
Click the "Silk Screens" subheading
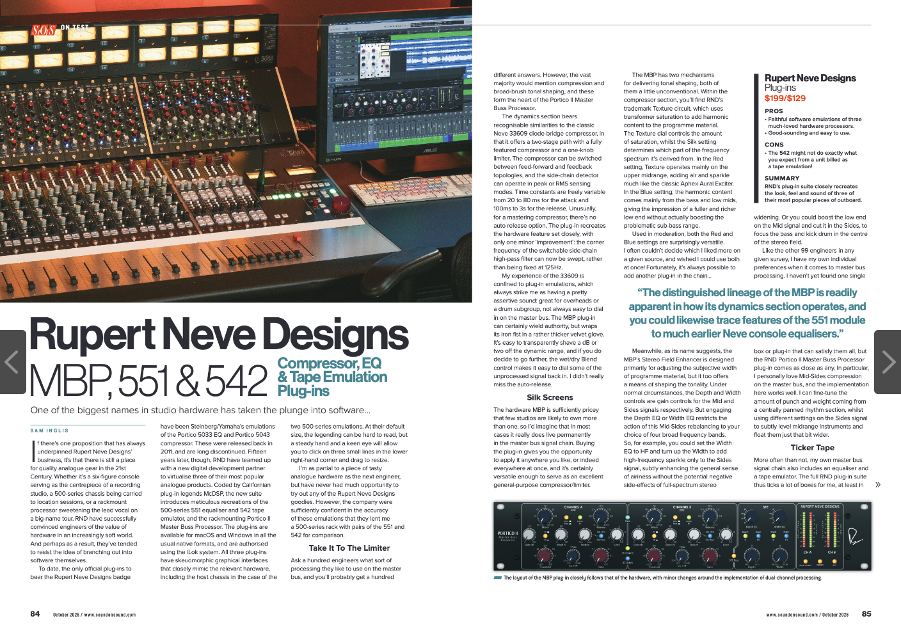pyautogui.click(x=550, y=397)
